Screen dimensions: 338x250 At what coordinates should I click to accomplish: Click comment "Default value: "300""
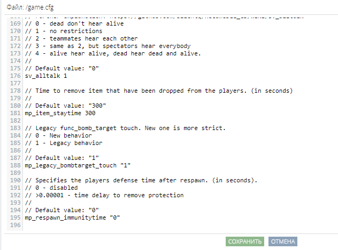(x=65, y=106)
